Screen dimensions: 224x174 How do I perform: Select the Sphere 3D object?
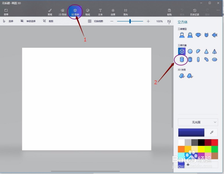190,51
